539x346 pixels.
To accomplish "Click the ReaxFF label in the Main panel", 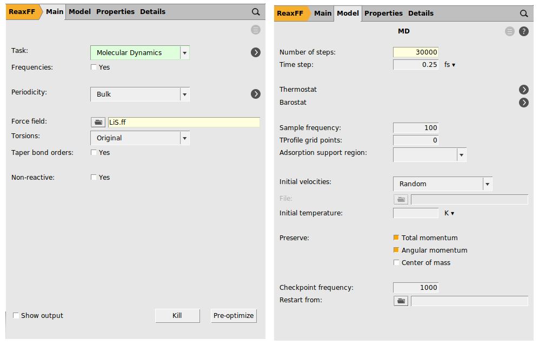I will 22,12.
